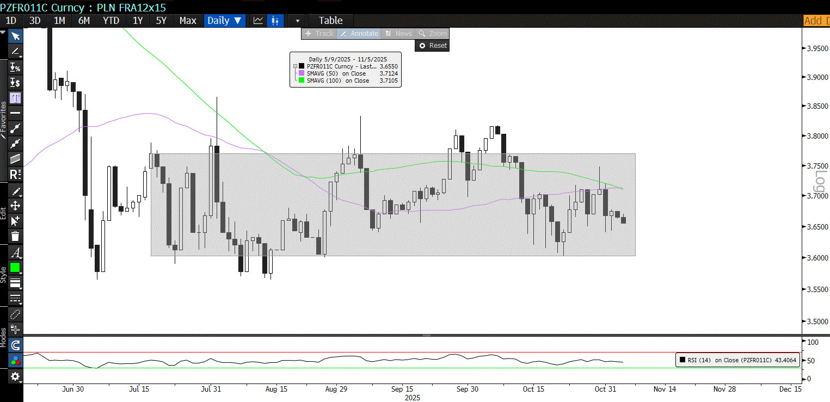Open the Daily periodicity dropdown
Screen dimensions: 830x402
[224, 21]
